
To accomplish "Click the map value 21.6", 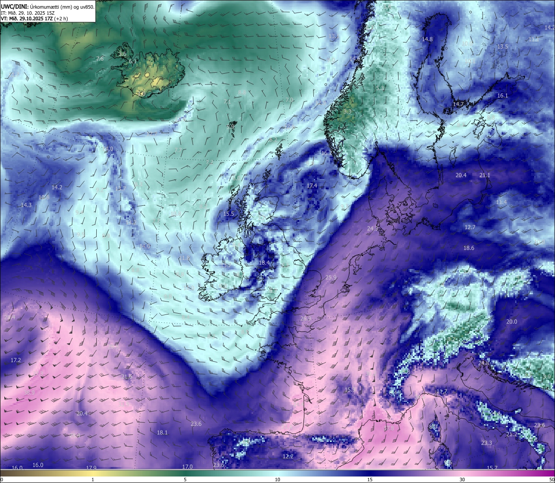I will (127, 377).
